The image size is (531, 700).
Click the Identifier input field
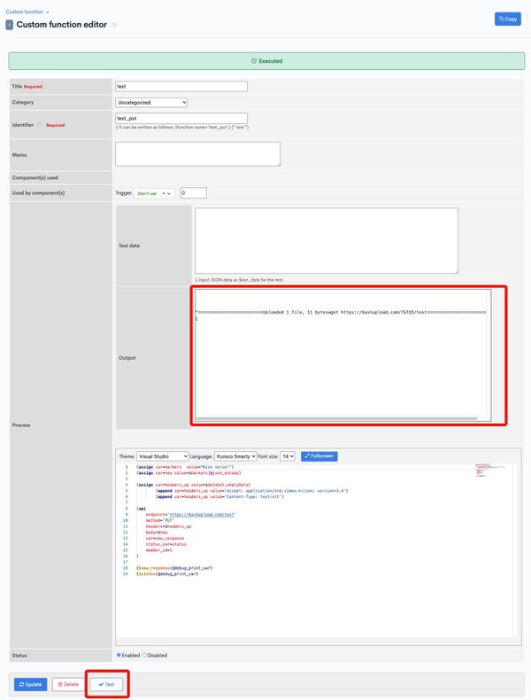[181, 119]
